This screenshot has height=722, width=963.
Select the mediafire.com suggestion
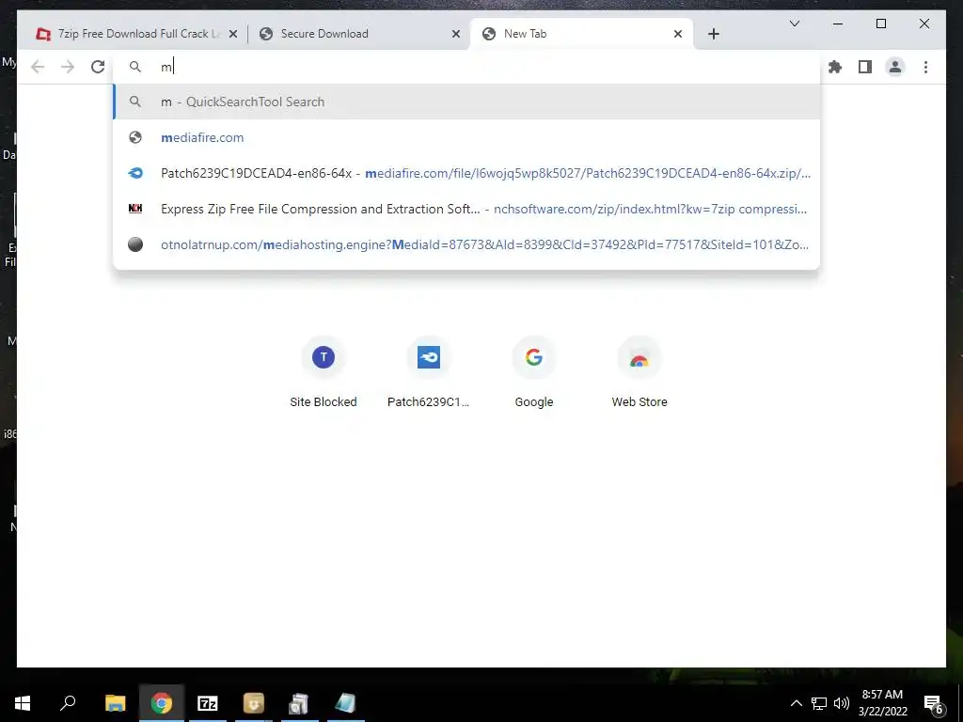pyautogui.click(x=466, y=137)
